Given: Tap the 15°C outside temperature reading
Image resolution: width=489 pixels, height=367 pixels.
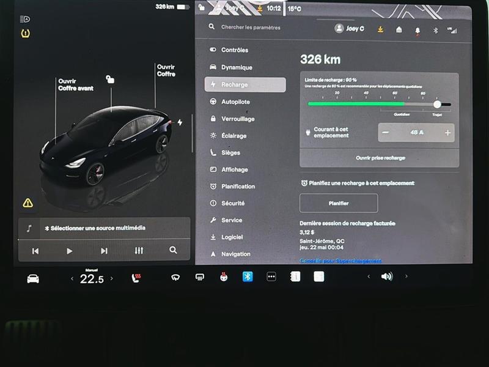Looking at the screenshot, I should coord(295,9).
